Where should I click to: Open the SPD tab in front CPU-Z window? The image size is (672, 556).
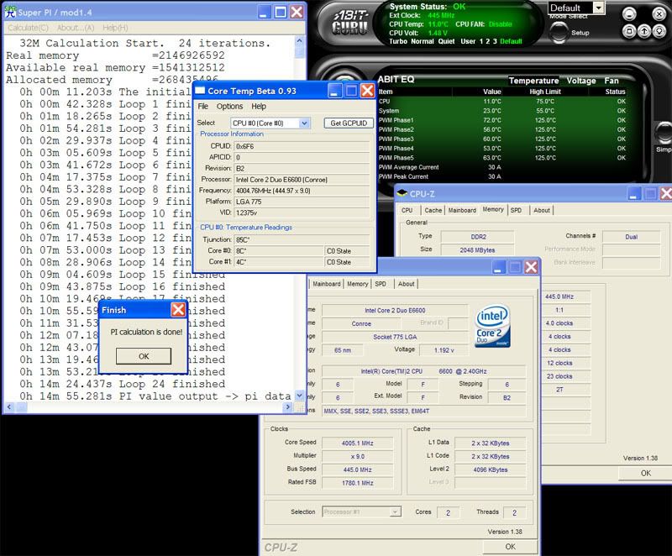click(381, 284)
